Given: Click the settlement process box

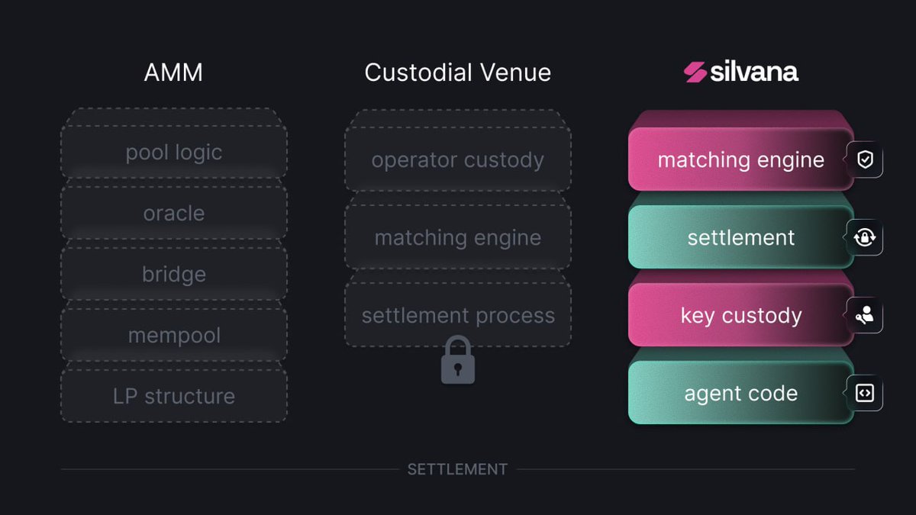Looking at the screenshot, I should (458, 315).
